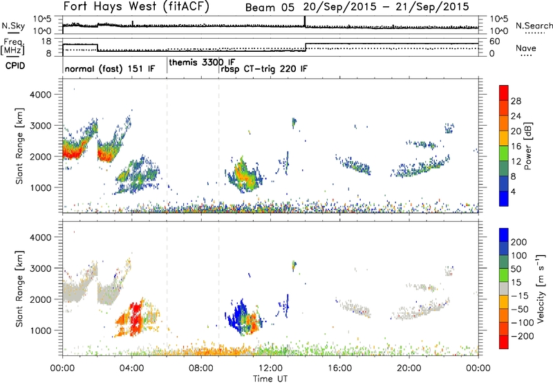553x383 pixels.
Task: Click the '24' tick on Power color bar
Action: point(516,116)
